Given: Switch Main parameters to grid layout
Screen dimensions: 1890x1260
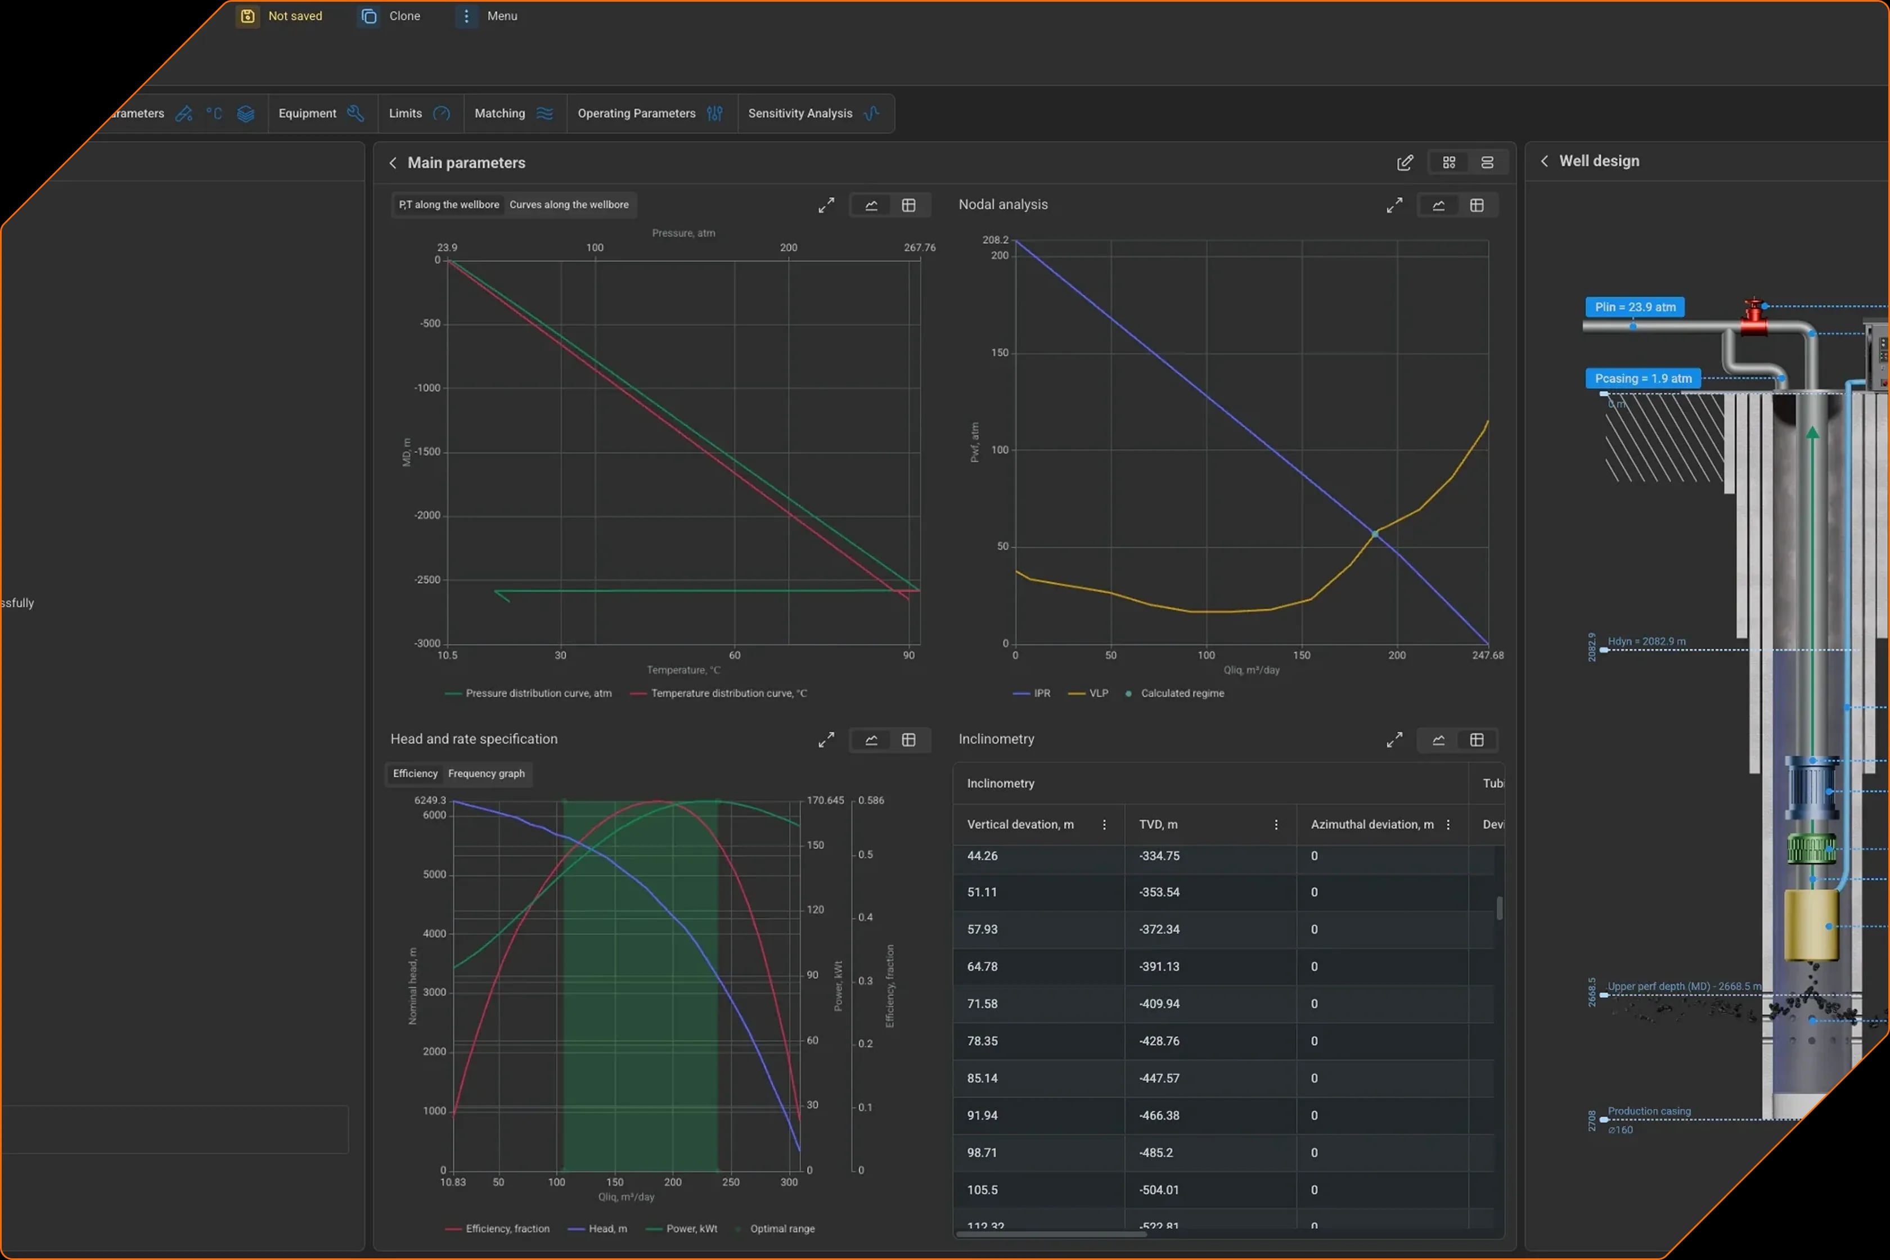Looking at the screenshot, I should click(1448, 162).
